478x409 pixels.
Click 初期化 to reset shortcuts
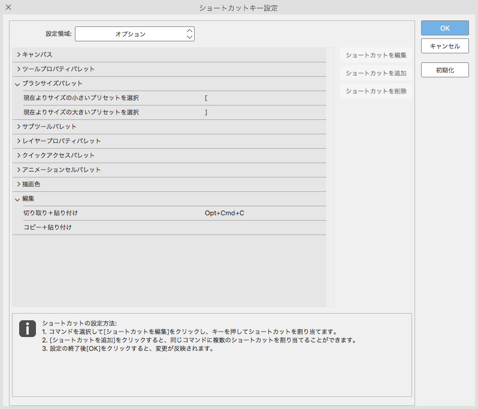click(444, 70)
